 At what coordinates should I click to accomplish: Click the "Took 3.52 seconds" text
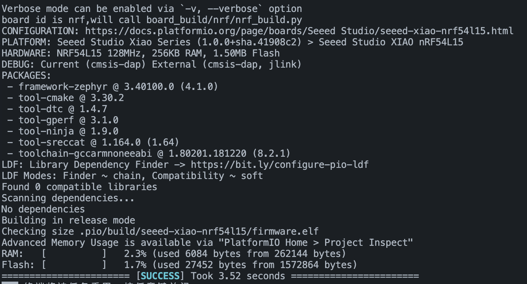[238, 276]
